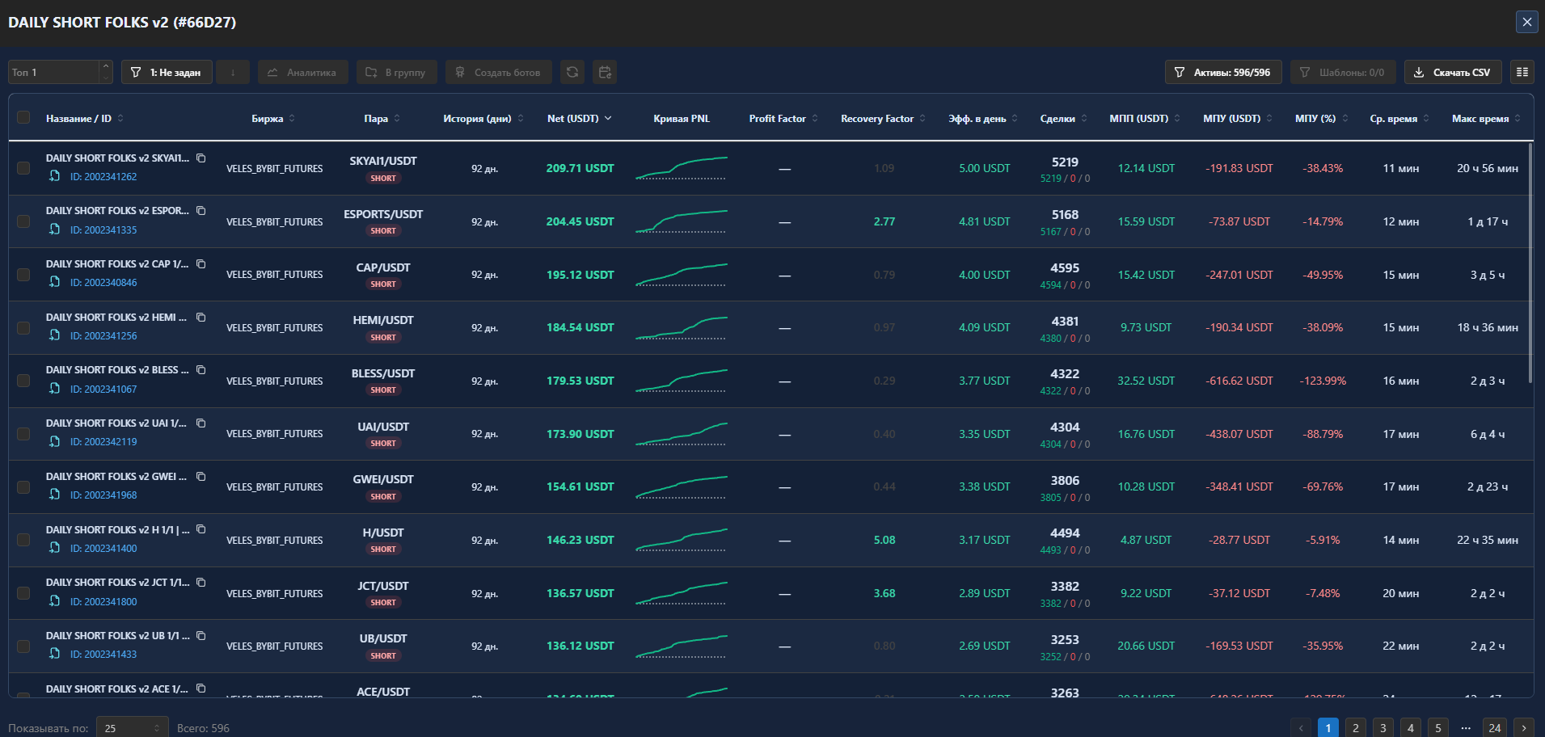Copy name of ESPORTS bot row
The width and height of the screenshot is (1545, 737).
coord(201,211)
